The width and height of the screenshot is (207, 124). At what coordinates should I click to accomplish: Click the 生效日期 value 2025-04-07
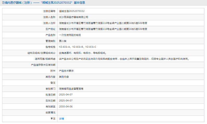click(66, 101)
